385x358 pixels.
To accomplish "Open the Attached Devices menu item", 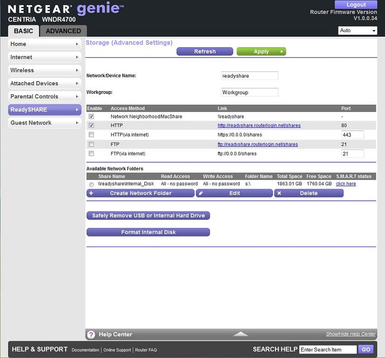I will 45,83.
